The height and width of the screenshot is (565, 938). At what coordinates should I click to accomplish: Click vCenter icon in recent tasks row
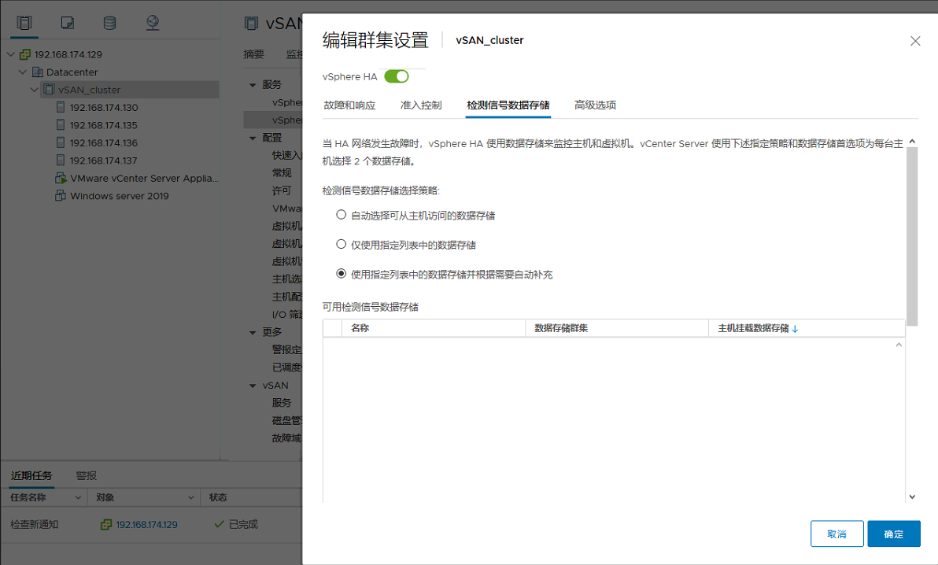coord(106,524)
